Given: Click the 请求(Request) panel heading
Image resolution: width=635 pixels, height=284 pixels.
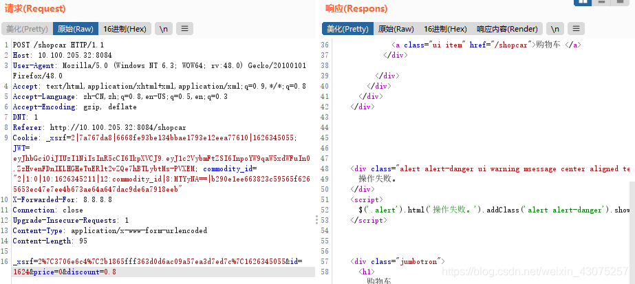Looking at the screenshot, I should tap(35, 8).
